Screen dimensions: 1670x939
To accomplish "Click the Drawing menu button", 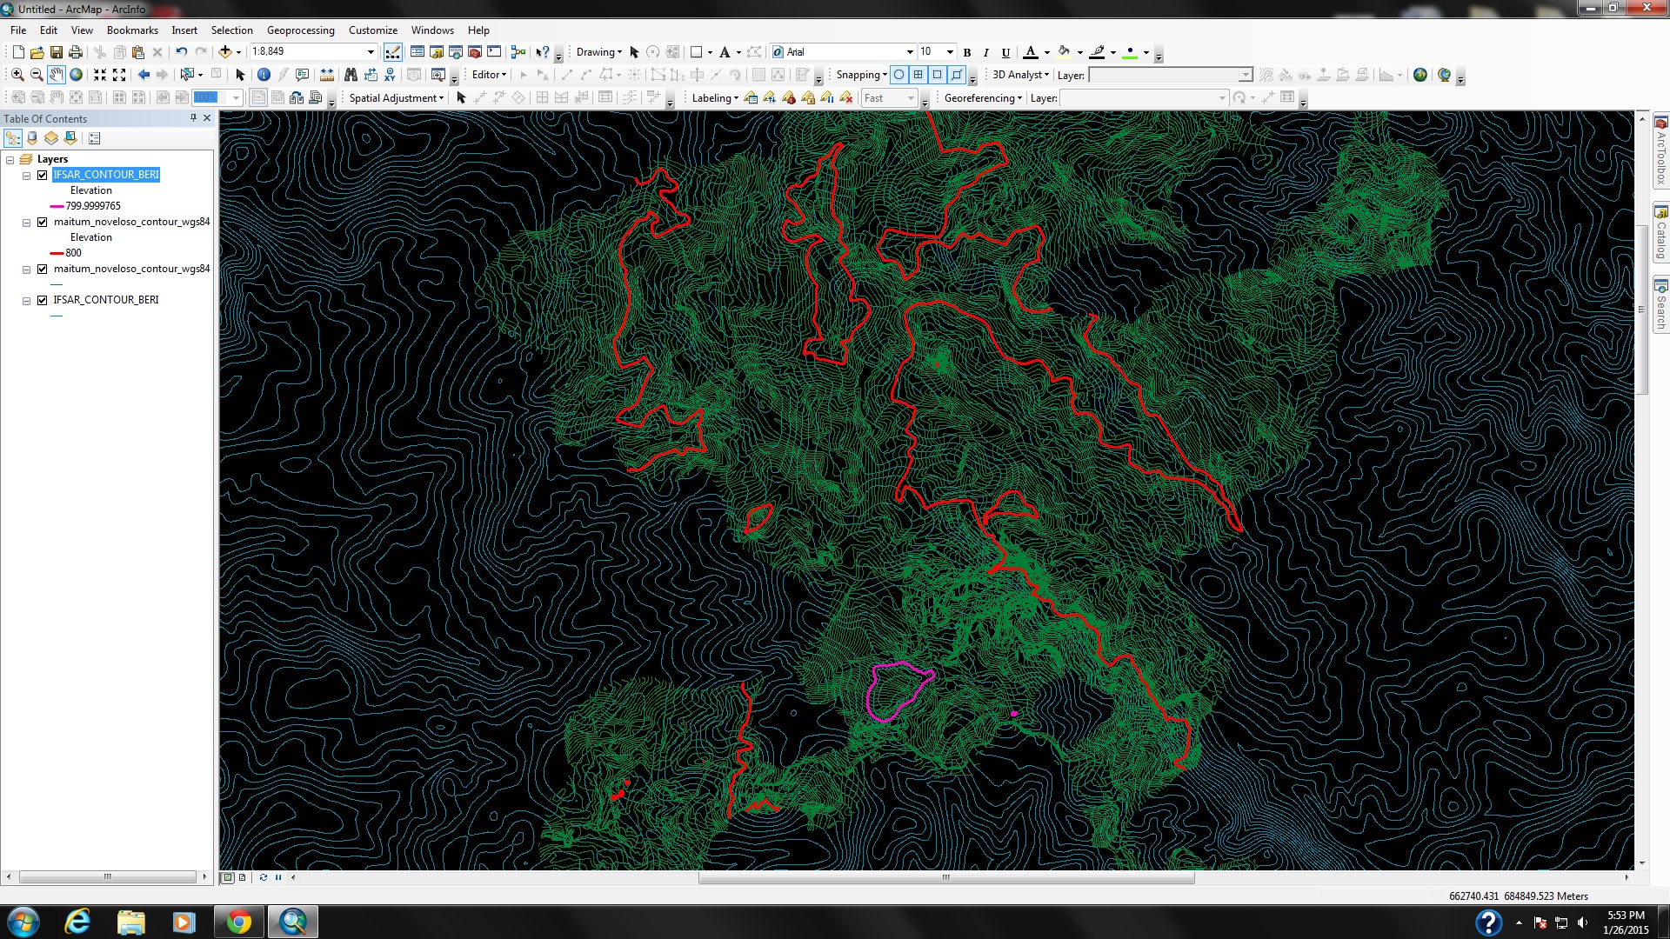I will [599, 52].
